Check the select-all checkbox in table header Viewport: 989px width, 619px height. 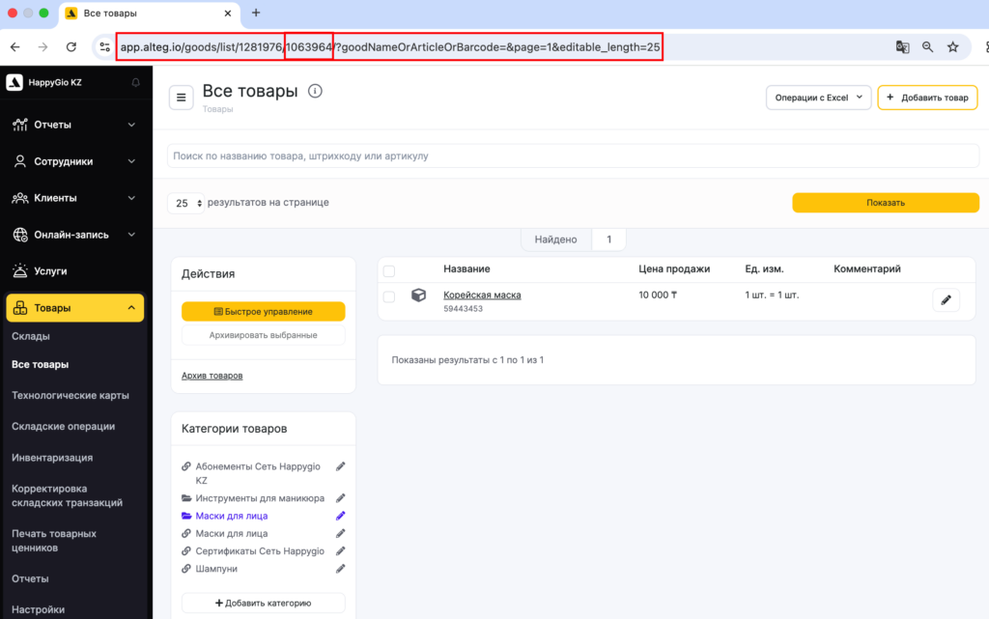tap(389, 270)
